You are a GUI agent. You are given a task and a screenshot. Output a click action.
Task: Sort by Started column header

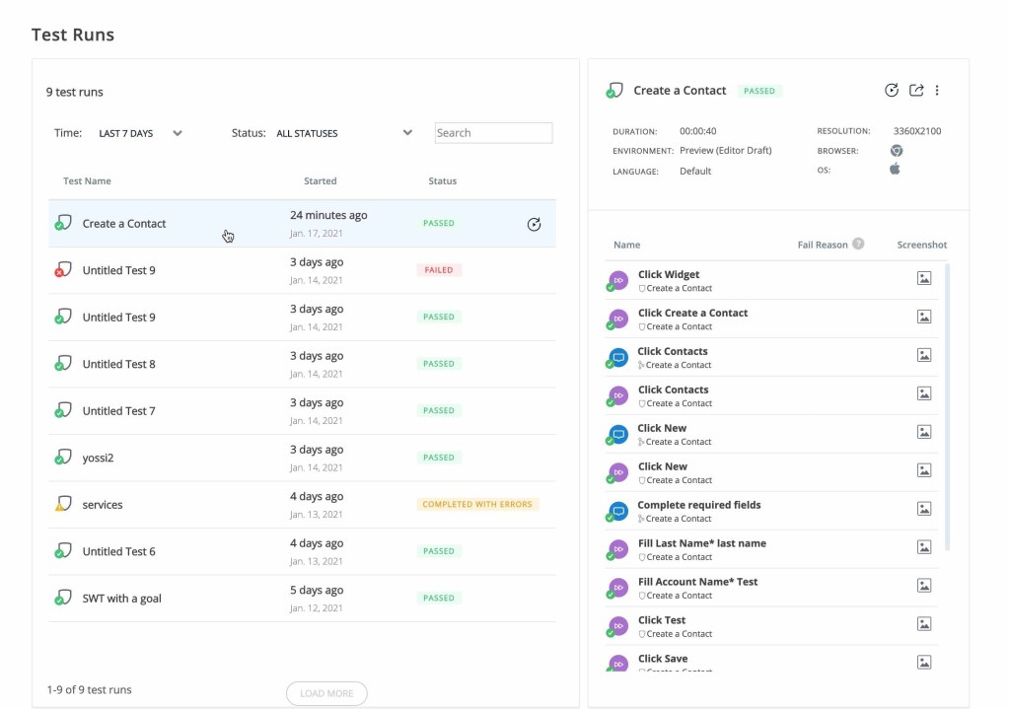coord(321,181)
